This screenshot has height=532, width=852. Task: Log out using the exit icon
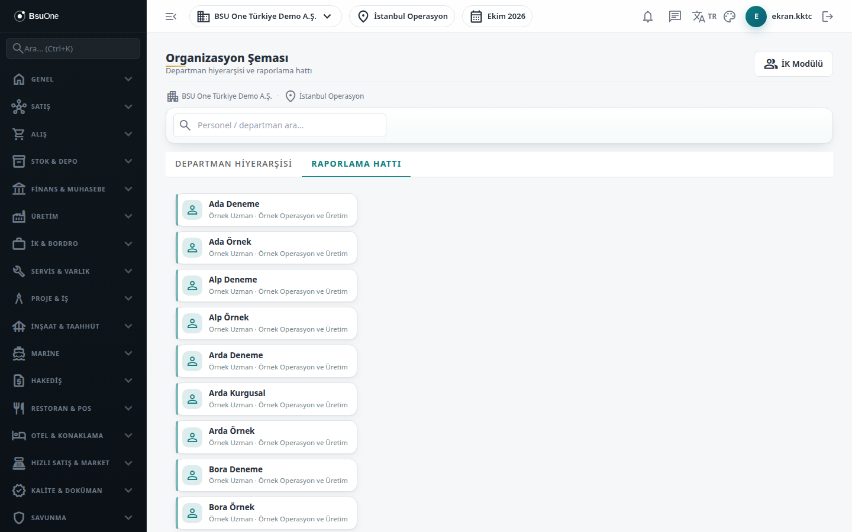[x=828, y=17]
